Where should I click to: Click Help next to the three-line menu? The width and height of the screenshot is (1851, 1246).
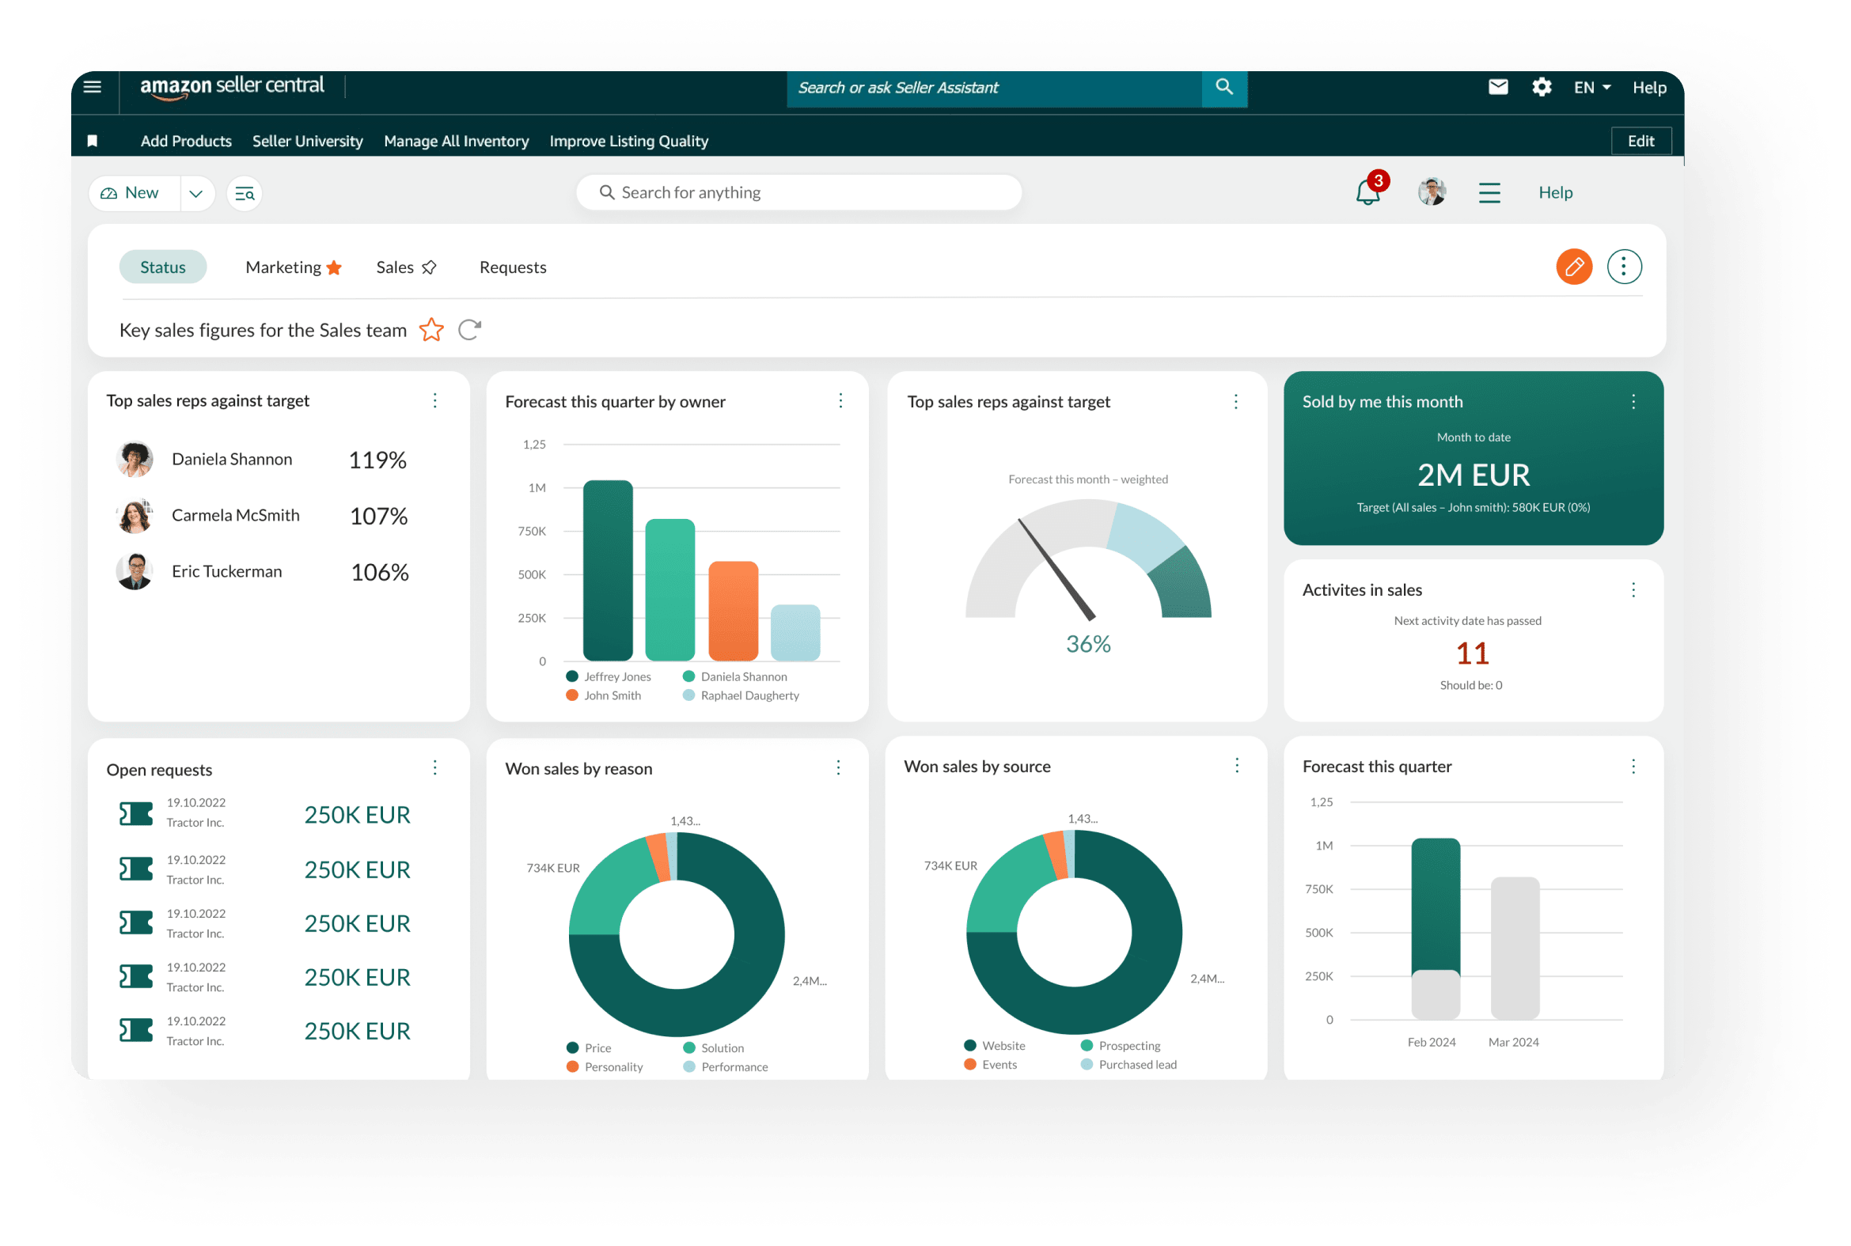point(1555,192)
